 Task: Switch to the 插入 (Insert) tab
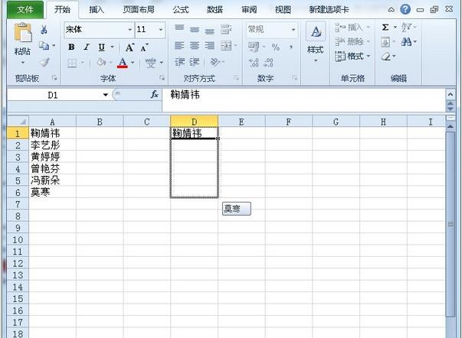click(97, 10)
